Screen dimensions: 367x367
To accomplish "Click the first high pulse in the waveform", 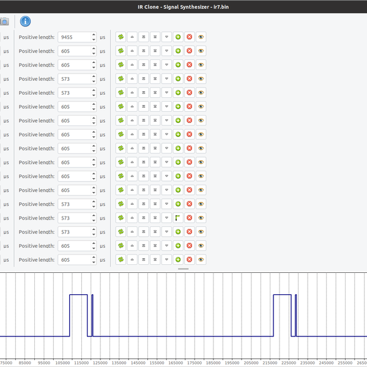I will [x=79, y=295].
